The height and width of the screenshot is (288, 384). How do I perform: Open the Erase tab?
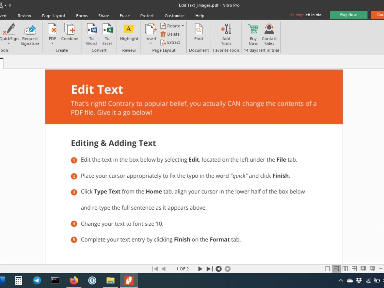pos(125,16)
